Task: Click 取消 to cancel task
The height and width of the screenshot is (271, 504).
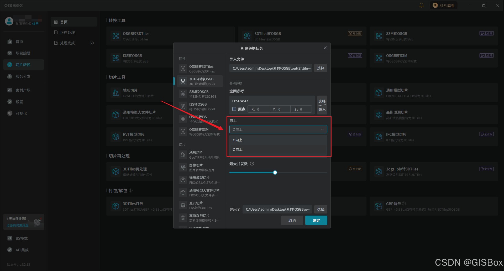Action: [x=292, y=220]
